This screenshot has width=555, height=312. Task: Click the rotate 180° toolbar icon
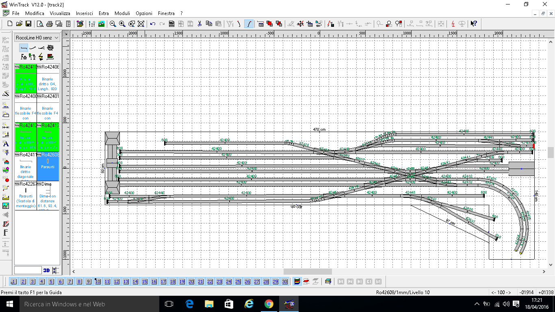[x=319, y=24]
